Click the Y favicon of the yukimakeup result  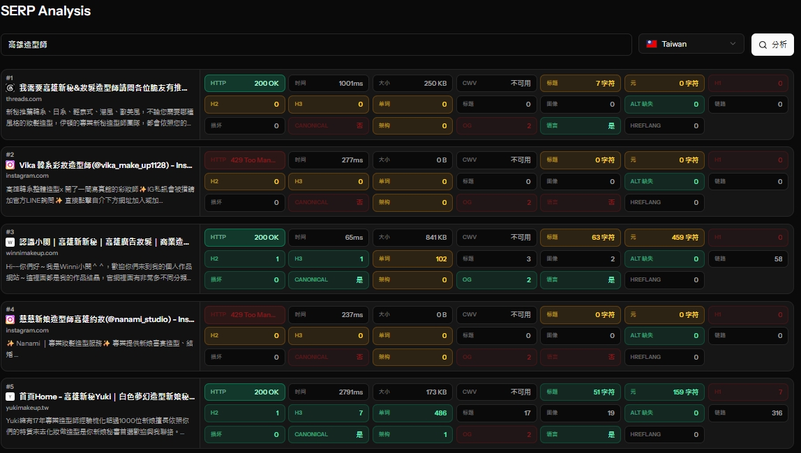[x=10, y=397]
